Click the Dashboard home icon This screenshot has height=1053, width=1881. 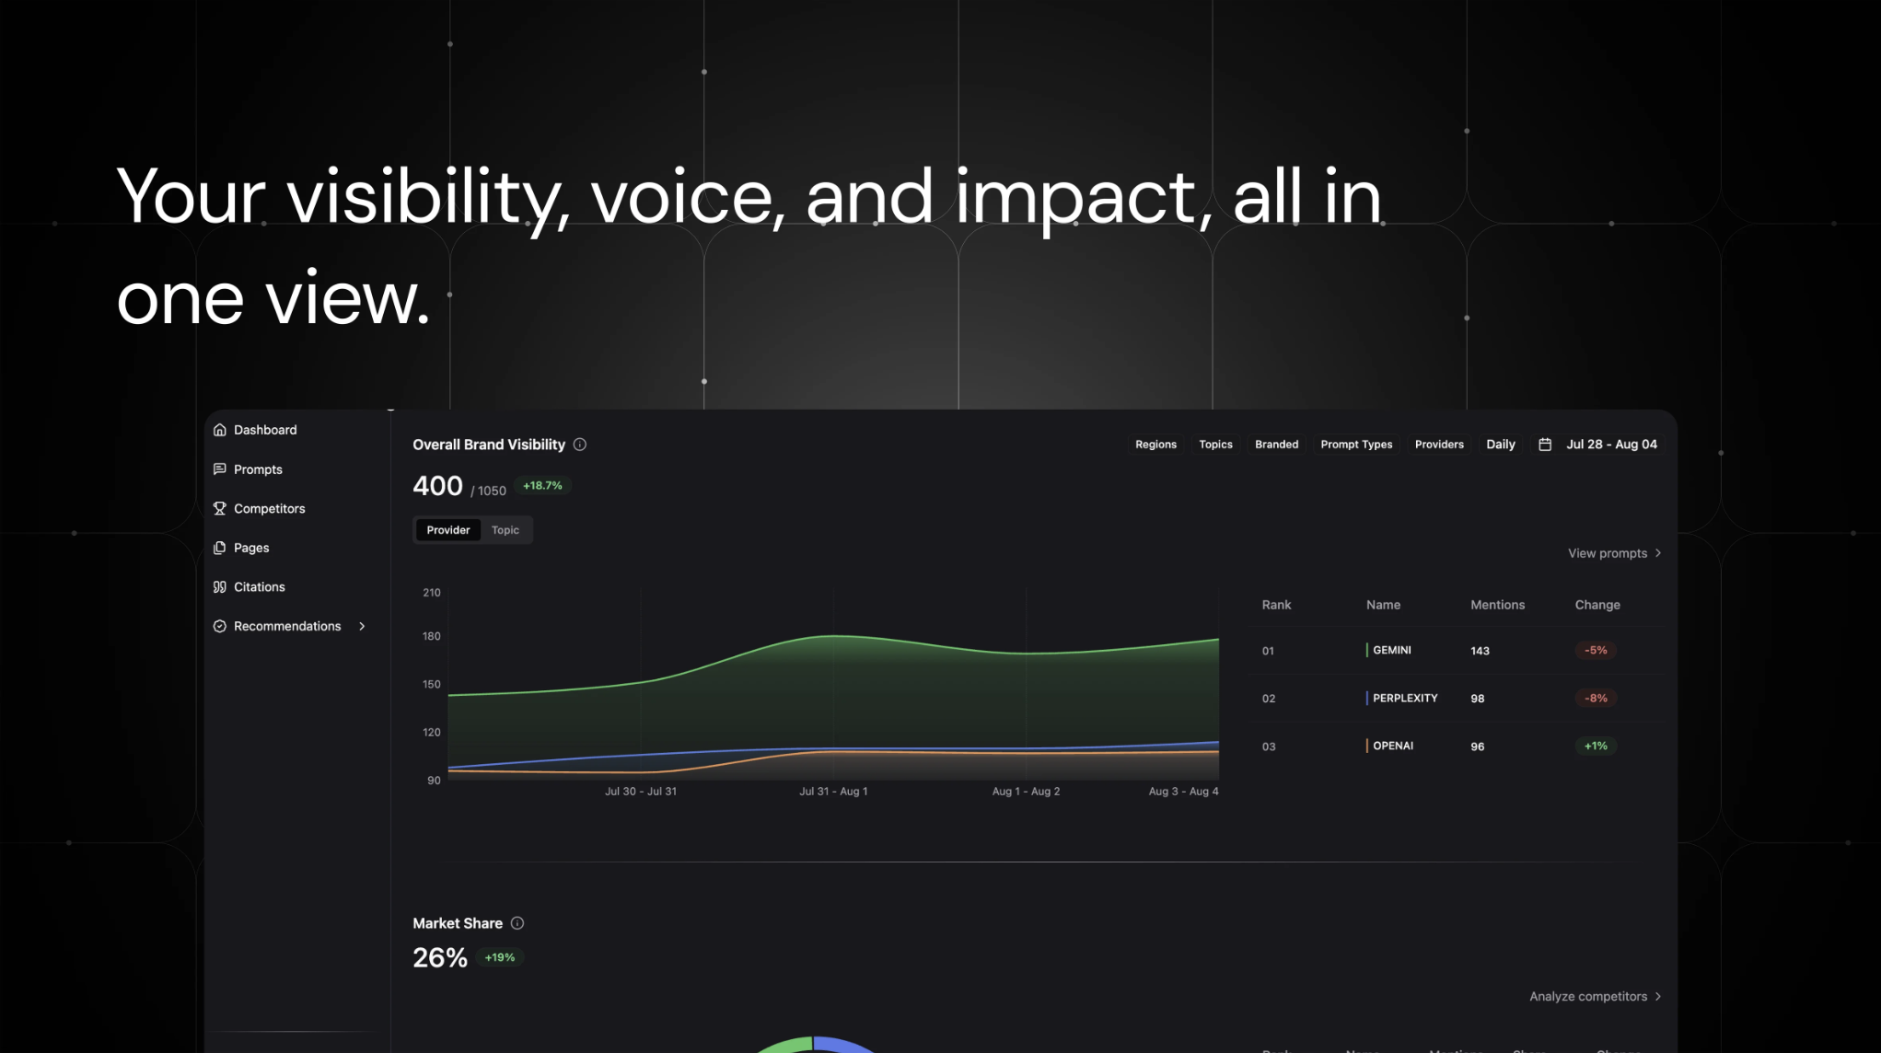click(x=219, y=430)
